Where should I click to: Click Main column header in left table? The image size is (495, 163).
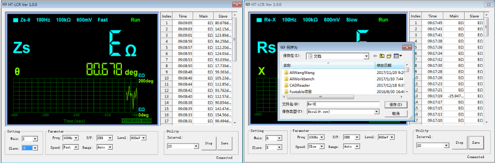[203, 16]
